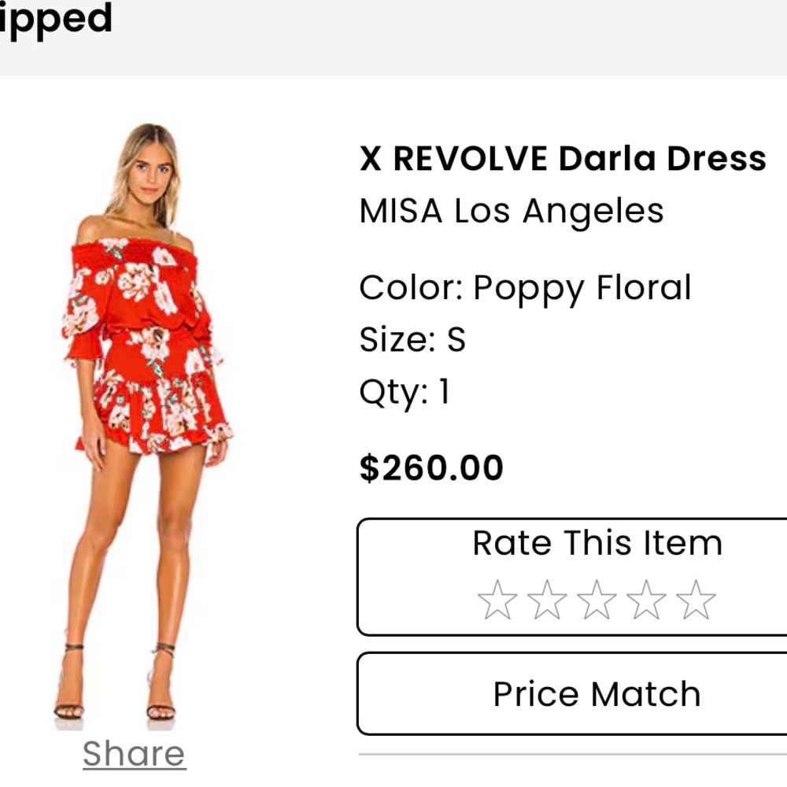The width and height of the screenshot is (787, 787).
Task: Click the Qty: 1 detail line
Action: [x=405, y=391]
